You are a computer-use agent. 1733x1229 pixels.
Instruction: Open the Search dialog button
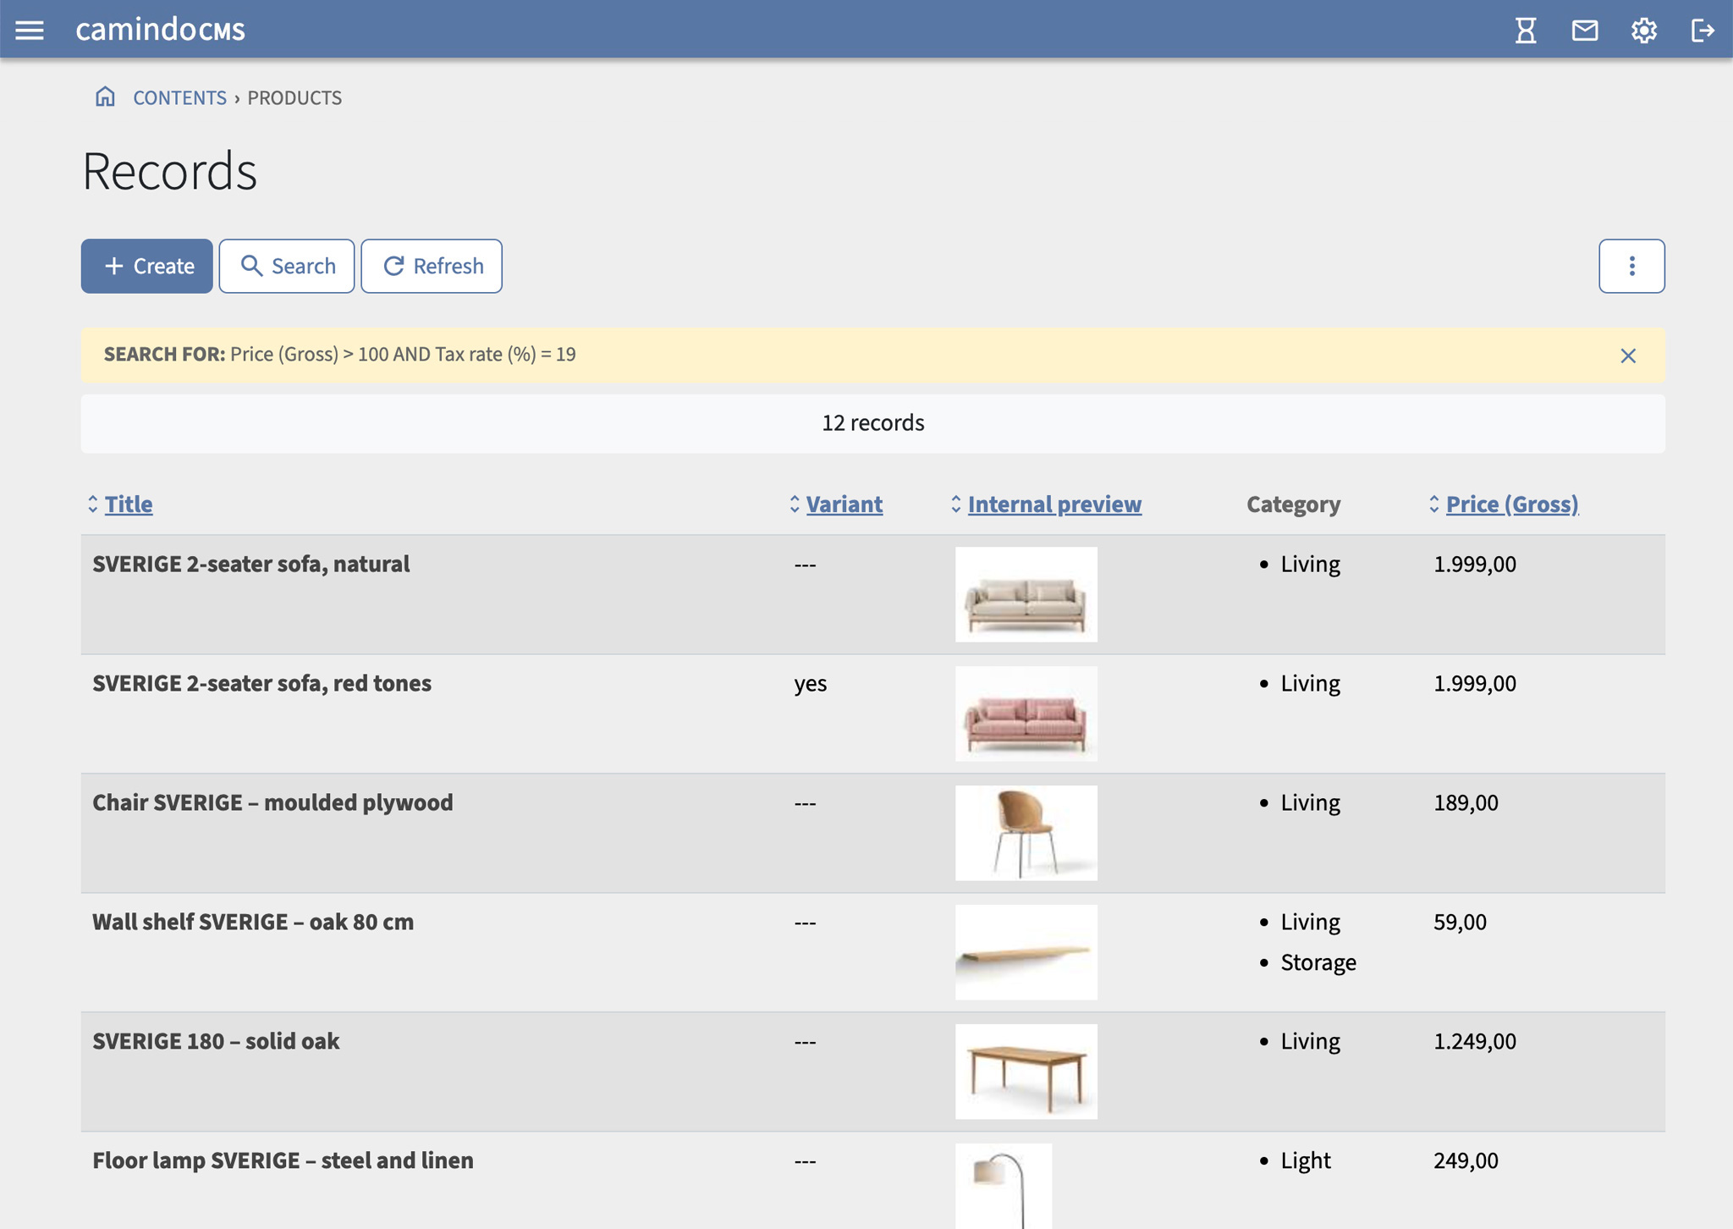287,266
